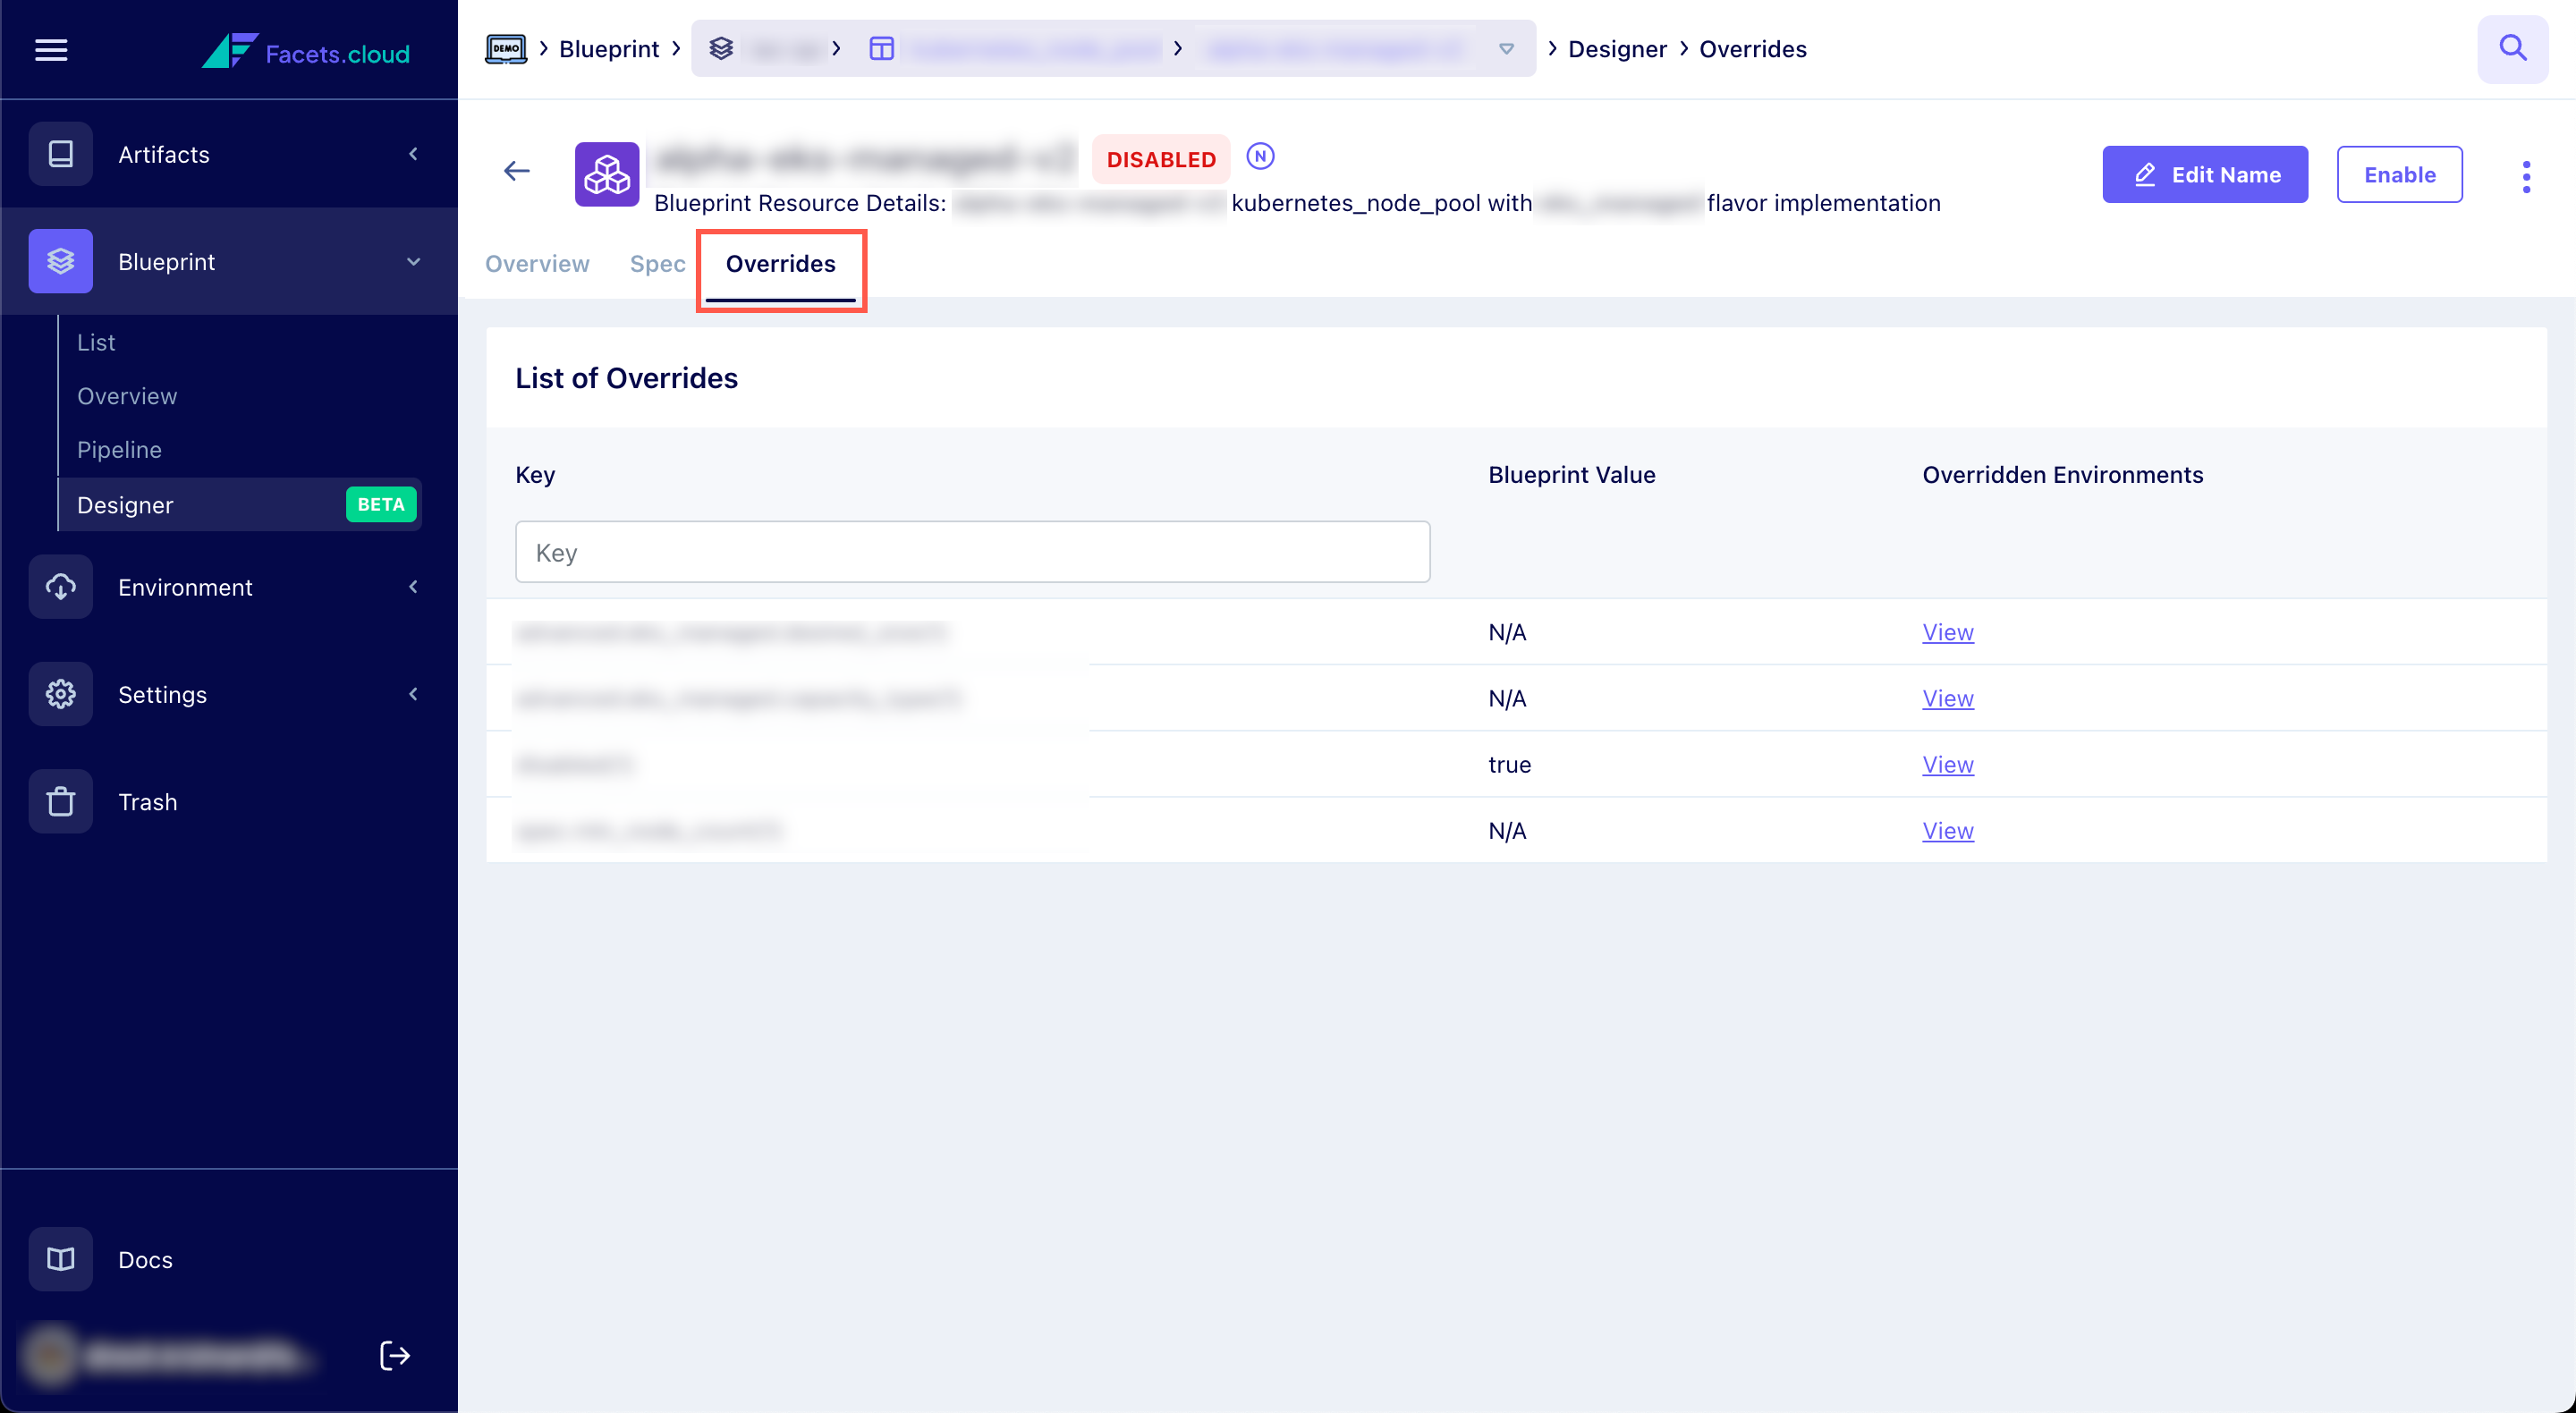Open the breadcrumb resource dropdown arrow
Screen dimensions: 2576x1413
(1506, 49)
